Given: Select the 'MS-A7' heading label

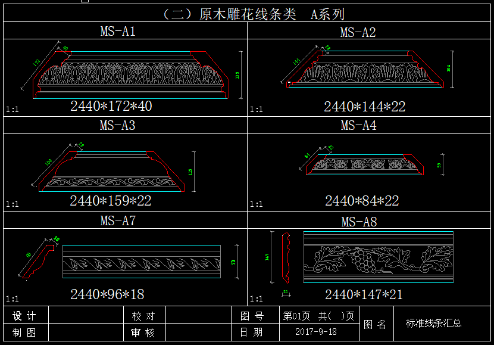Looking at the screenshot, I should [118, 220].
